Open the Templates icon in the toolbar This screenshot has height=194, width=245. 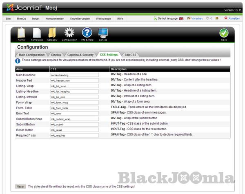point(37,33)
